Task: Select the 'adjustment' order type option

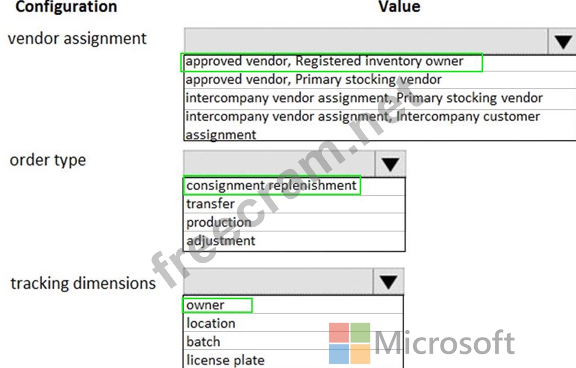Action: click(x=221, y=241)
